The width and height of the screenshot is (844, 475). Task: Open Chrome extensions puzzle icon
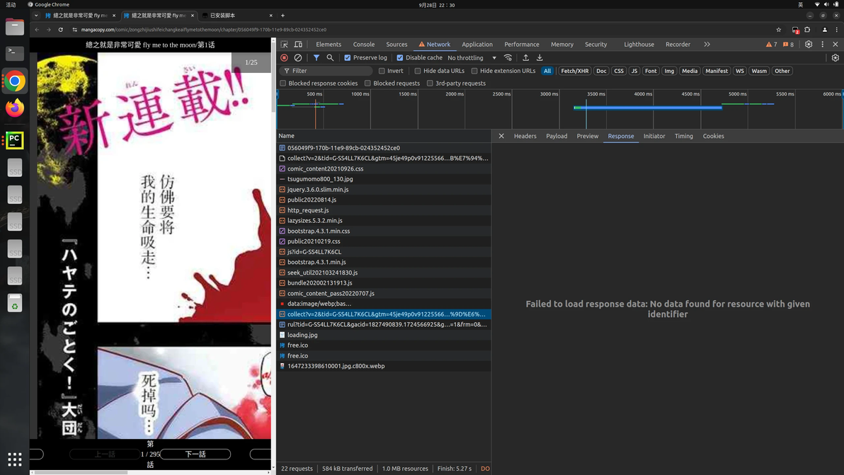(807, 30)
